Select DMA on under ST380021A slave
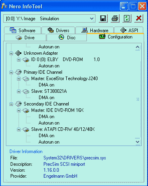The height and width of the screenshot is (186, 148). click(47, 98)
